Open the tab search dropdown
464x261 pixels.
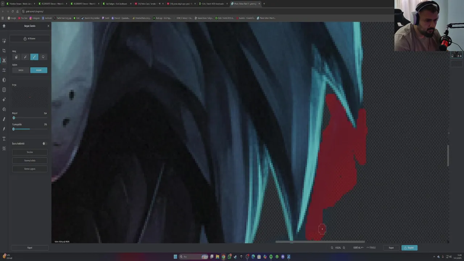[3, 4]
